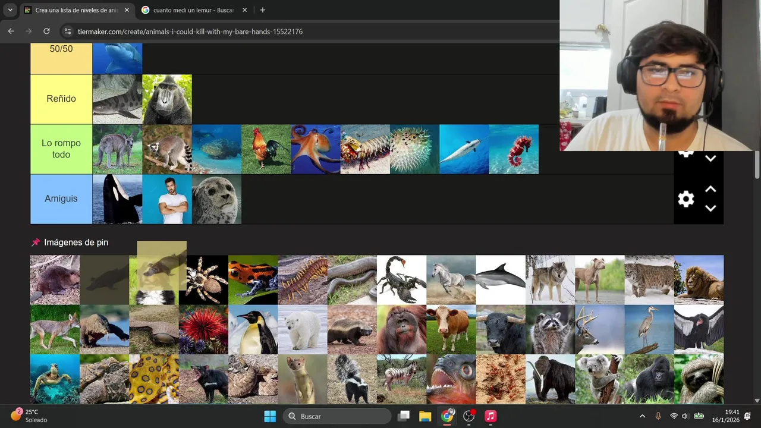The width and height of the screenshot is (761, 428).
Task: Select the black macaque image in Reñido
Action: (x=167, y=99)
